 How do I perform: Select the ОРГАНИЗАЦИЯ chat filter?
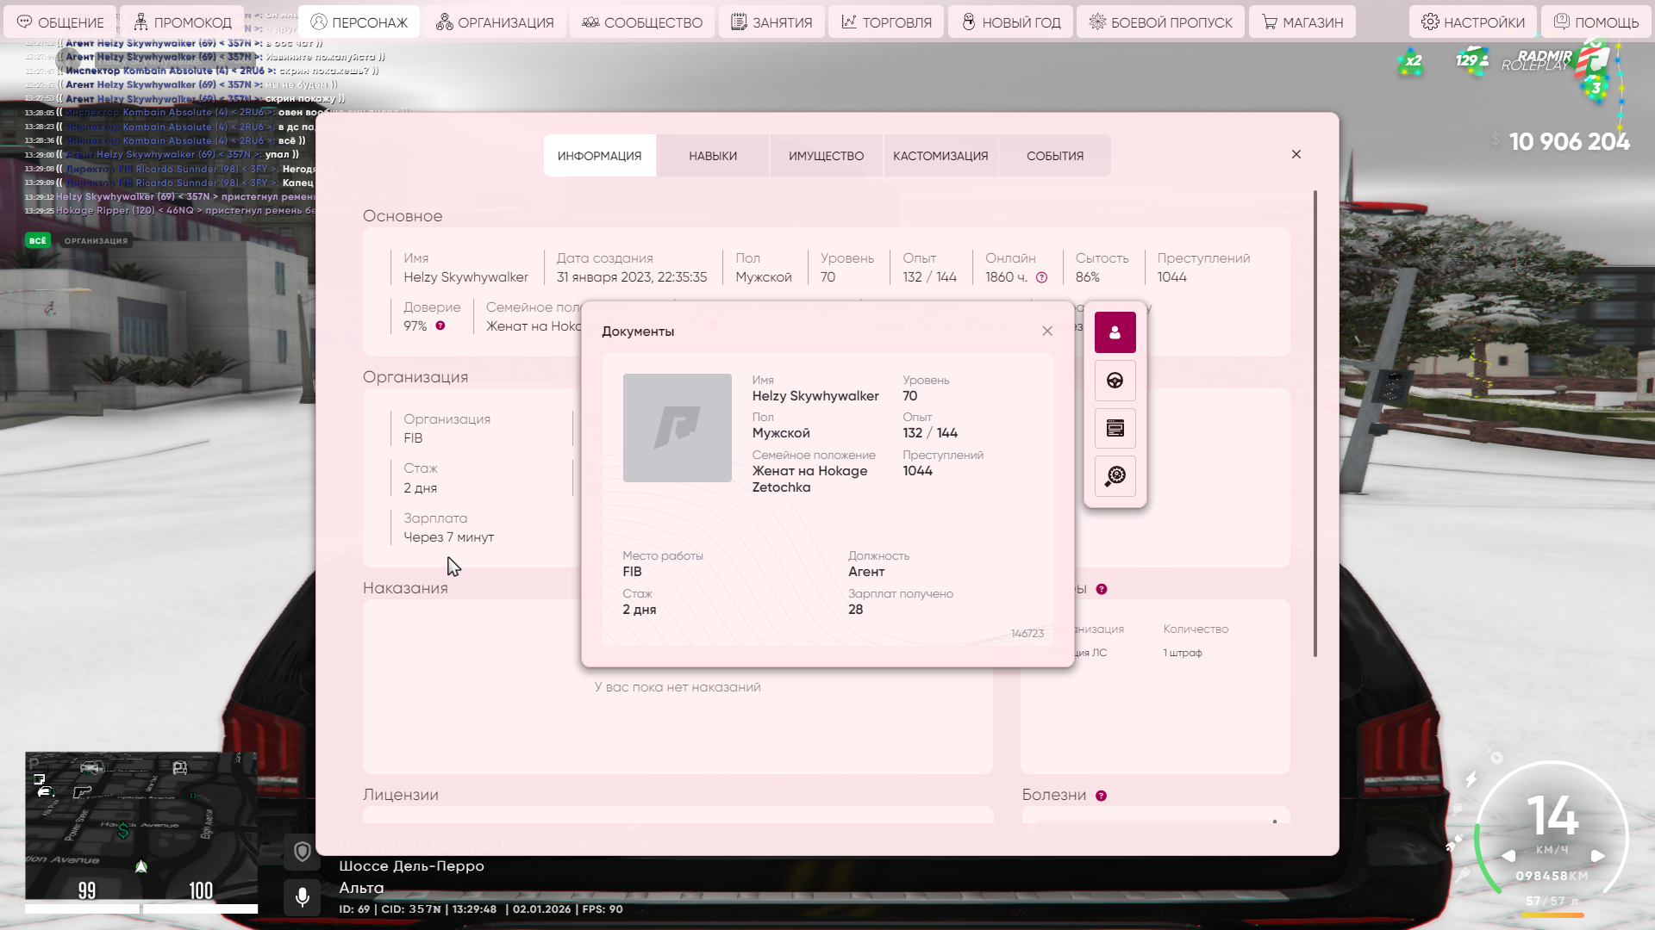(96, 241)
